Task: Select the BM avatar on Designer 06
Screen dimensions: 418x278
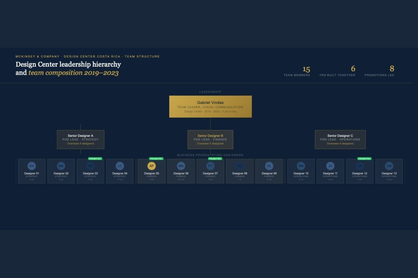Action: (181, 166)
